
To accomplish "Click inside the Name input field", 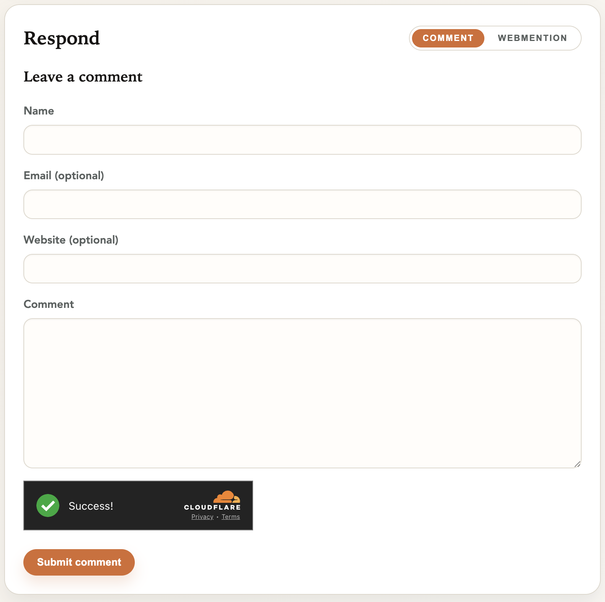I will [302, 140].
